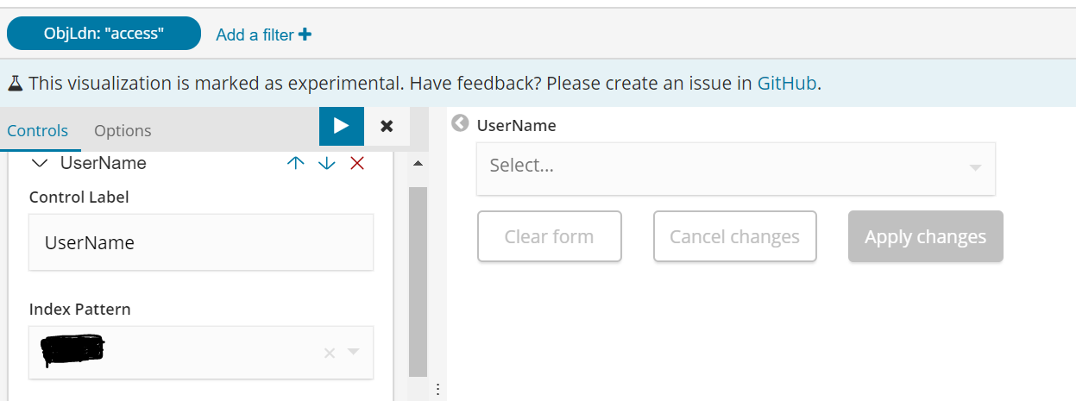The width and height of the screenshot is (1076, 401).
Task: Move the UserName control up
Action: point(296,163)
